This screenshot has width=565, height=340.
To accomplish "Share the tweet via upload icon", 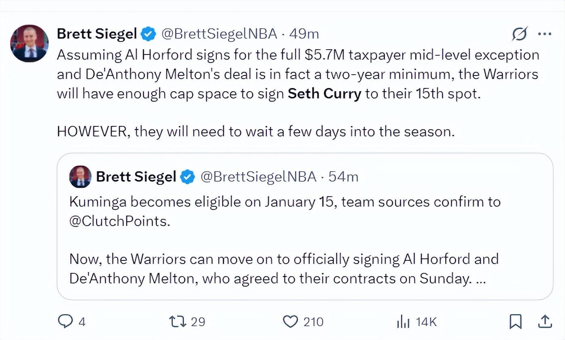I will click(545, 321).
